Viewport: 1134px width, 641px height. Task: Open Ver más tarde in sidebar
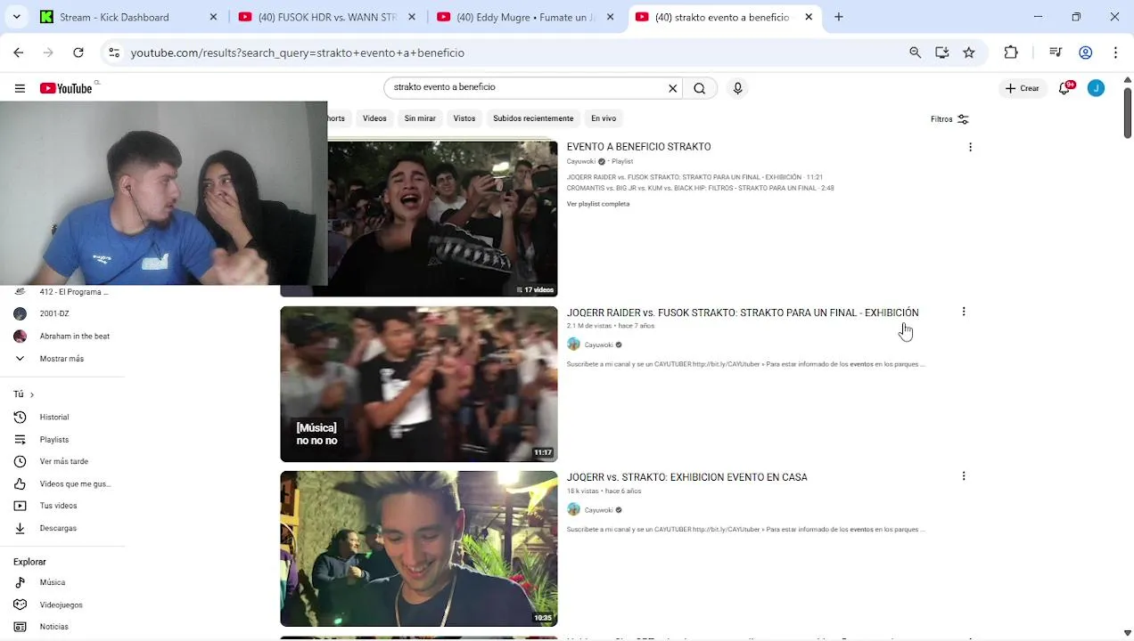(62, 462)
